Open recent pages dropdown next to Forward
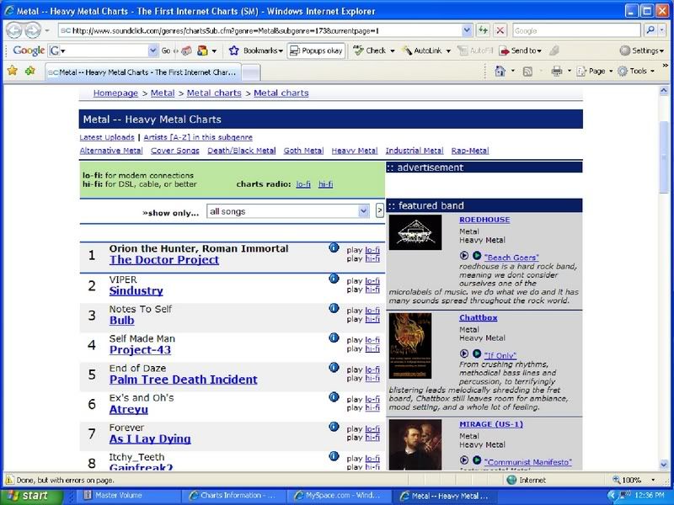 tap(47, 31)
